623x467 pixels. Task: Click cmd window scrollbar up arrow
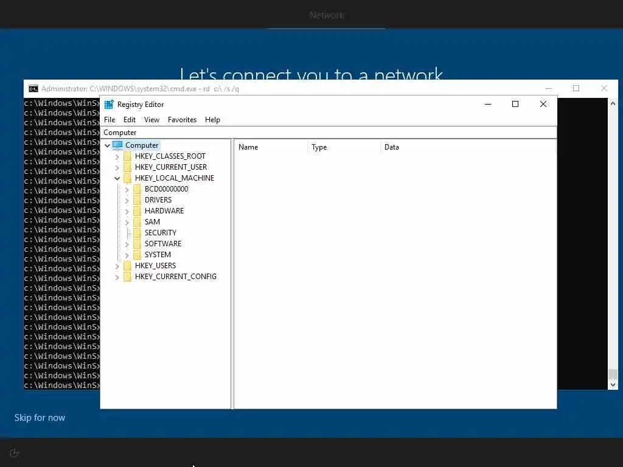point(613,103)
